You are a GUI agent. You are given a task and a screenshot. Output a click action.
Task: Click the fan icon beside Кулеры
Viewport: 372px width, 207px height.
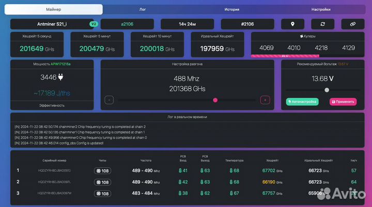click(x=302, y=36)
